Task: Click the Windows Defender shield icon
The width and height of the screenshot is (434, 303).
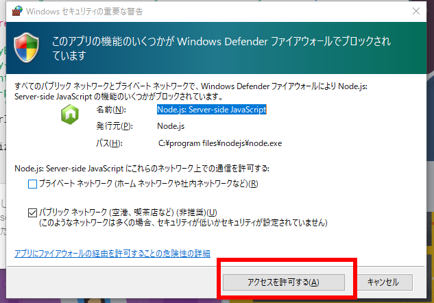Action: (x=26, y=47)
